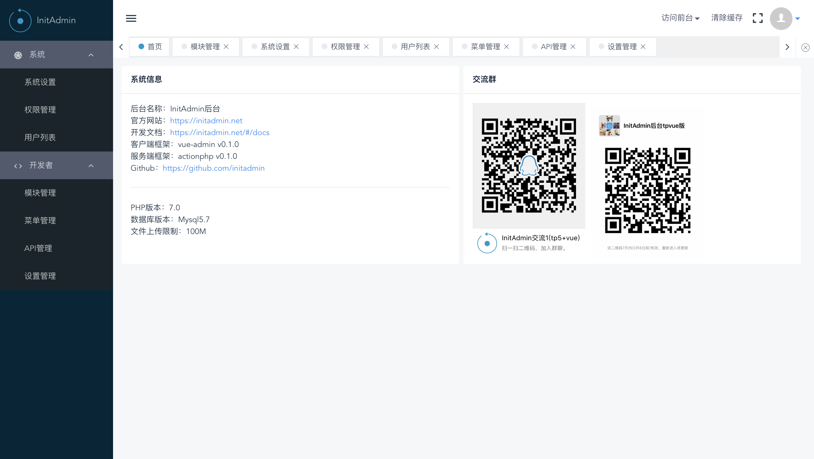Click the 文件上传限制 100M line
Screen dimensions: 814x459
pos(168,231)
